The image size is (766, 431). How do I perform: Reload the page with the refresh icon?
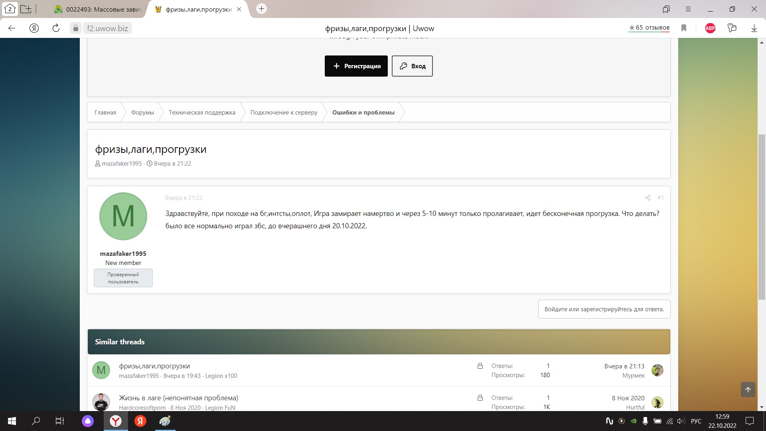tap(56, 28)
